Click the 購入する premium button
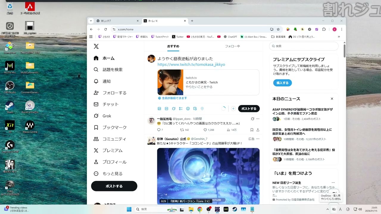 (x=282, y=83)
